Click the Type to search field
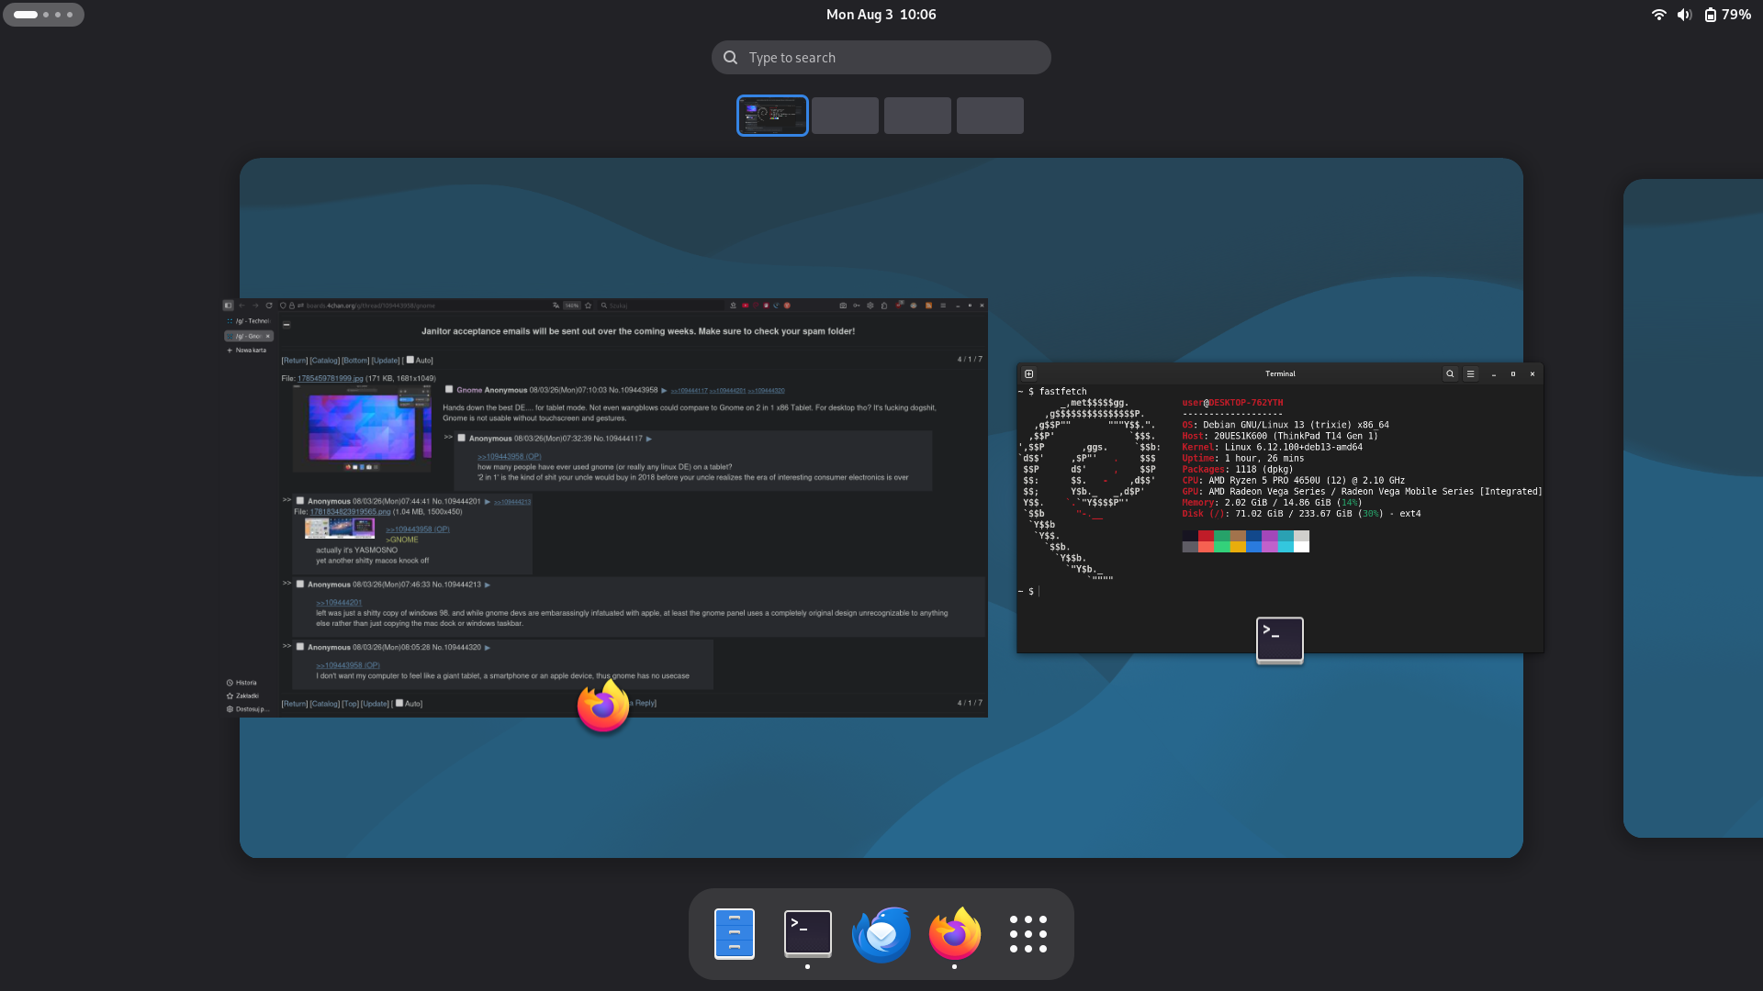The height and width of the screenshot is (991, 1763). (x=881, y=57)
